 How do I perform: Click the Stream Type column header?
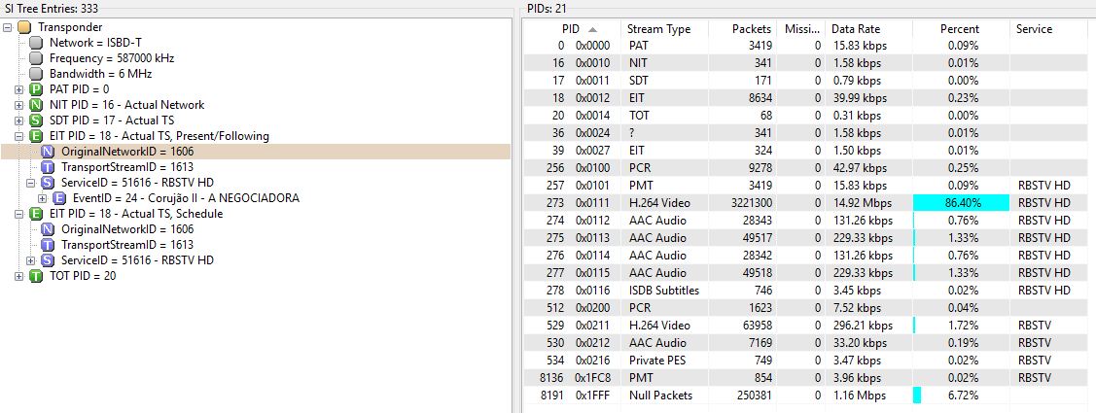coord(658,29)
